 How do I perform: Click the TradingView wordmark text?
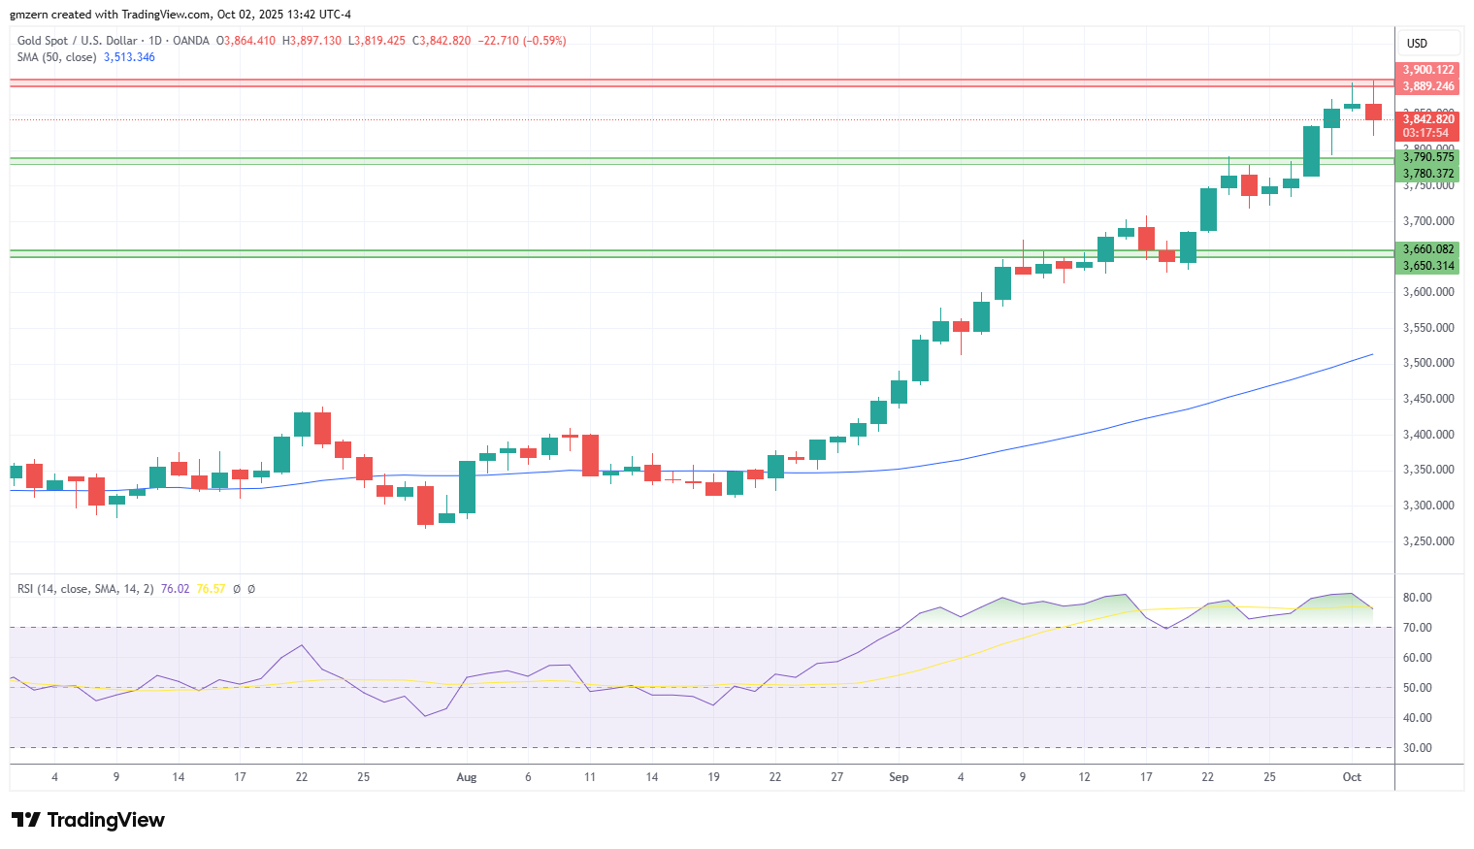106,820
